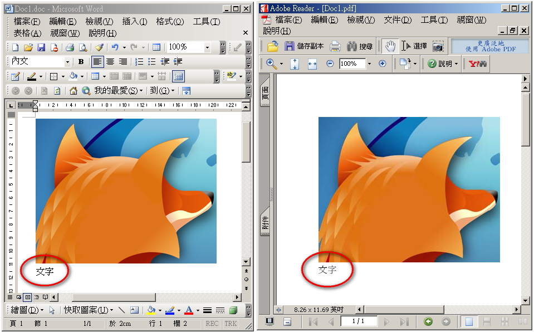Print using Word's printer icon

coord(70,47)
